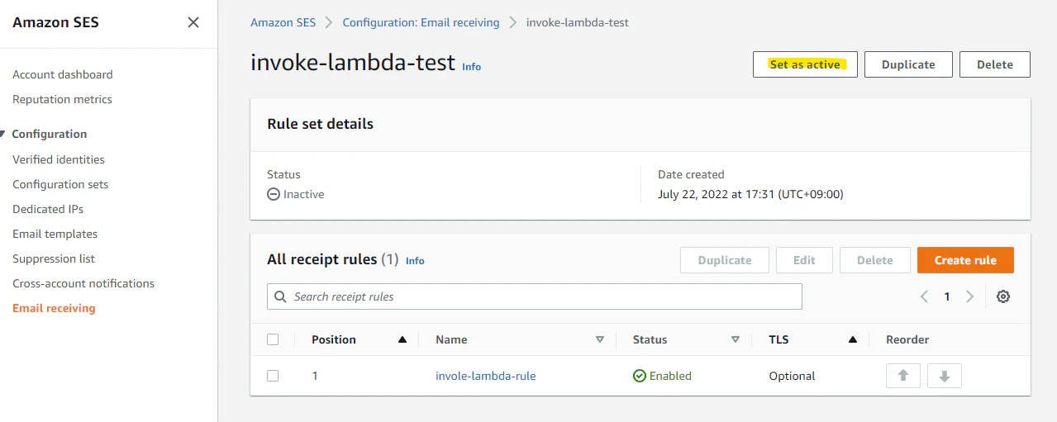The height and width of the screenshot is (422, 1057).
Task: Click Set as active button
Action: [x=805, y=64]
